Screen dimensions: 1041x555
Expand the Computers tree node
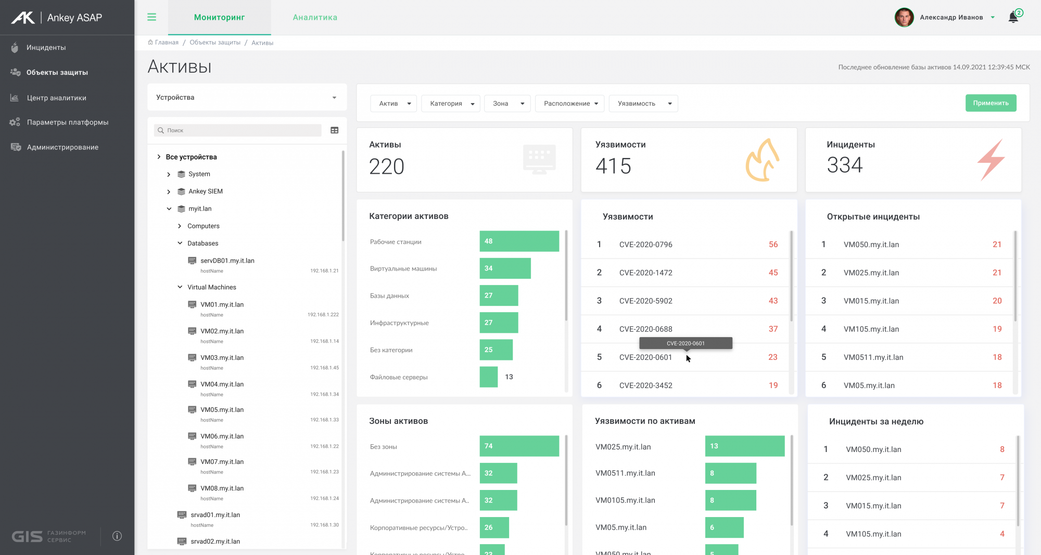180,226
